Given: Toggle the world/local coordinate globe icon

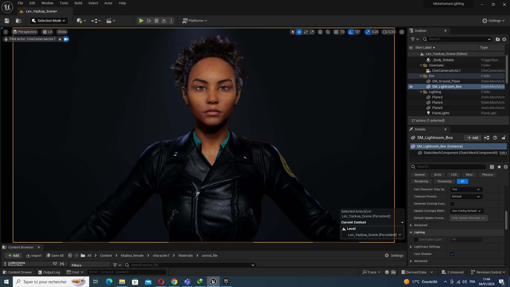Looking at the screenshot, I should 320,32.
